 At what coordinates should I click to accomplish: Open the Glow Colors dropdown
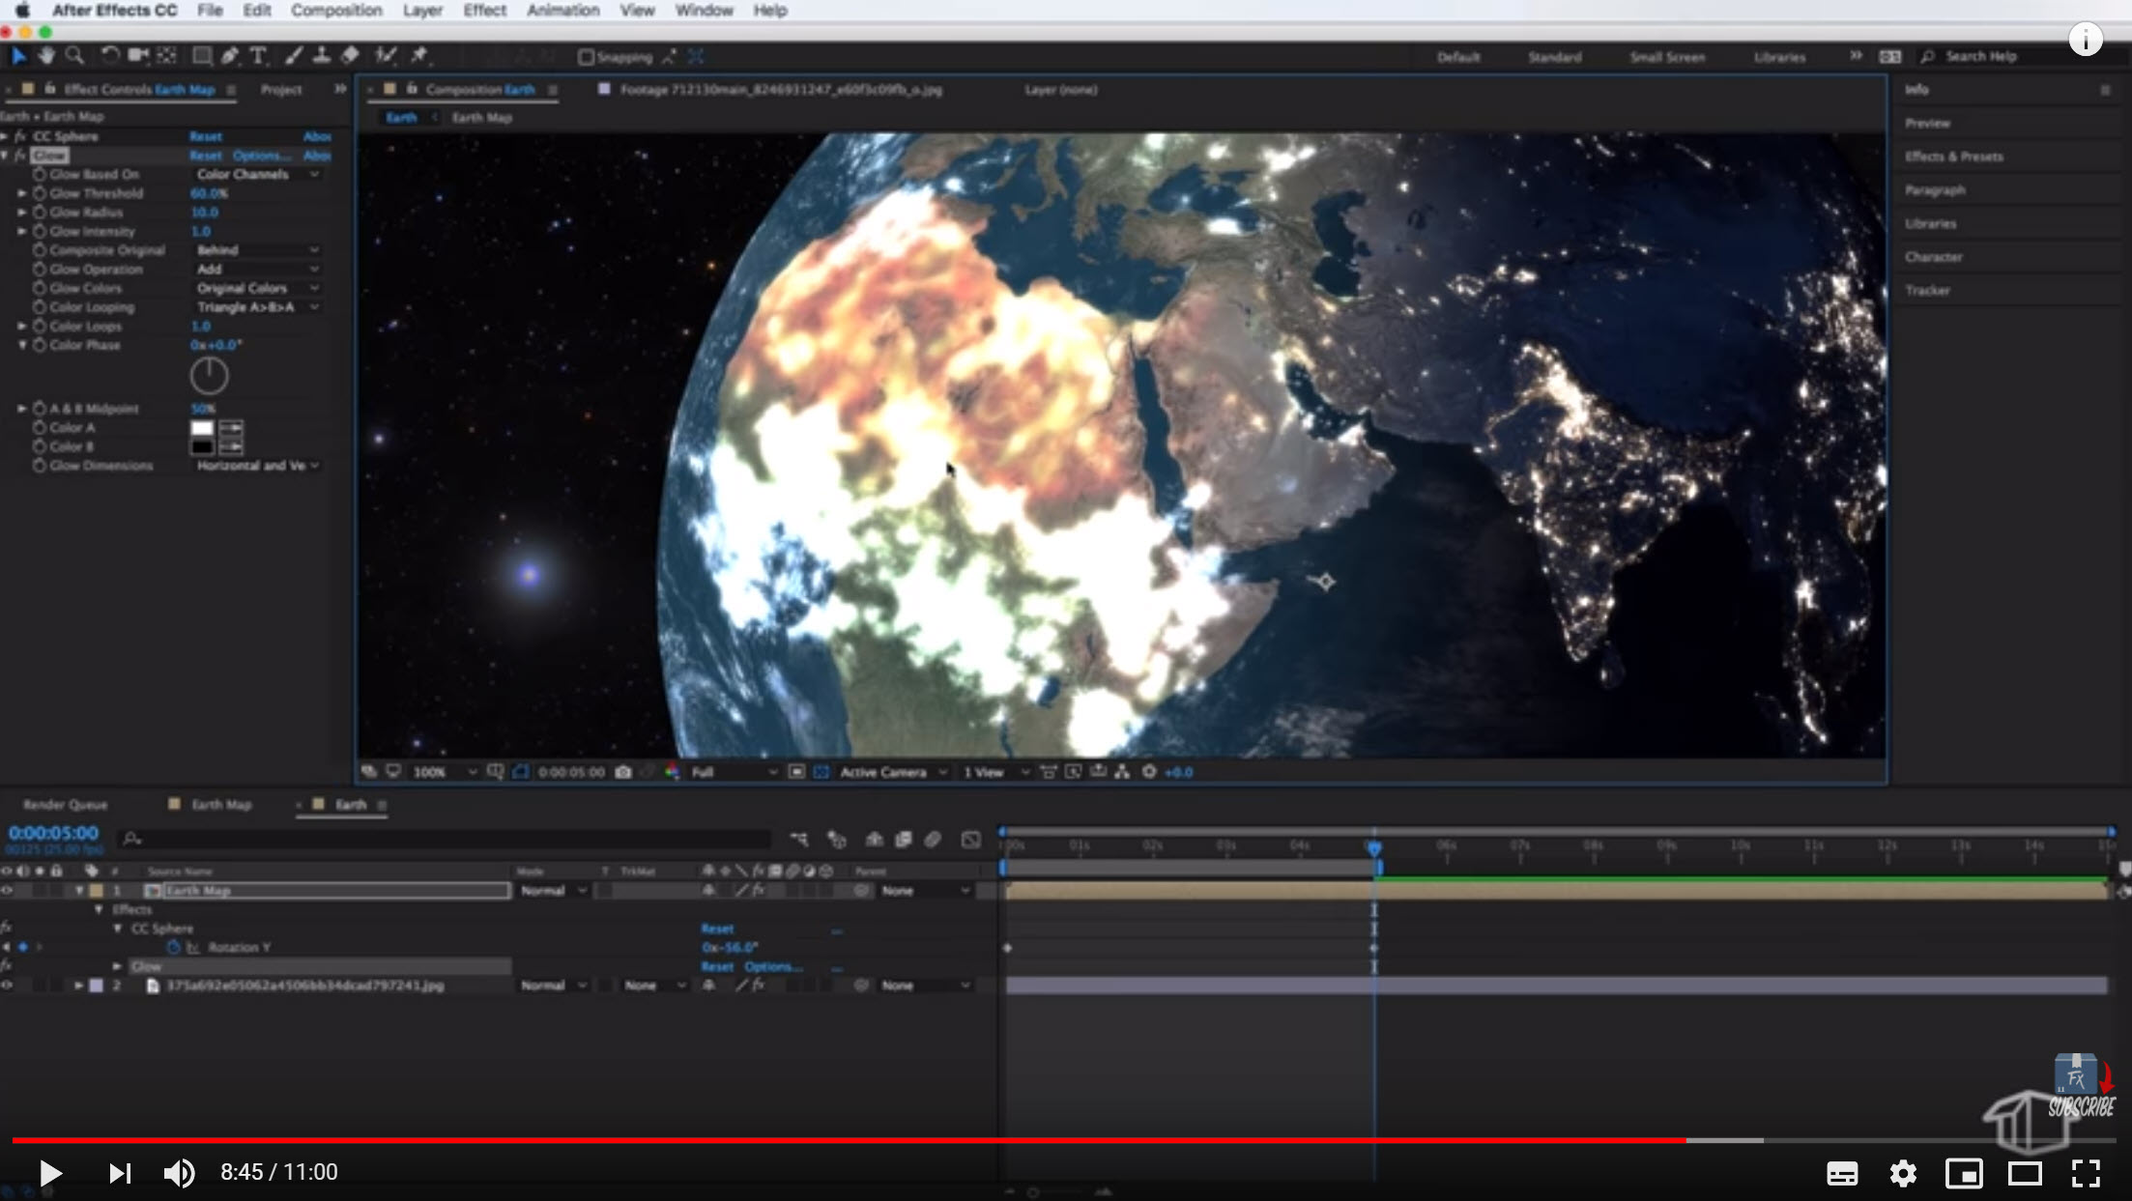tap(257, 289)
